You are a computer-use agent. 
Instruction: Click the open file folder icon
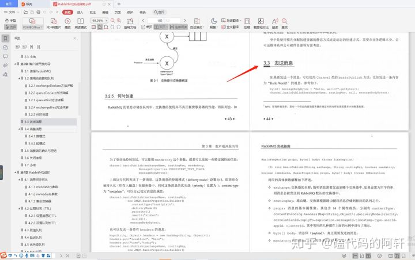(x=26, y=12)
